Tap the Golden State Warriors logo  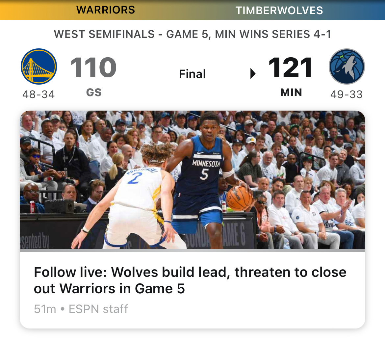(39, 66)
